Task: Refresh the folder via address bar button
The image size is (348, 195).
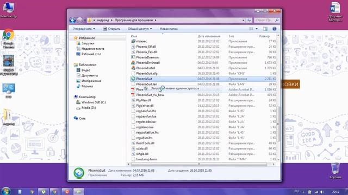Action: tap(249, 20)
